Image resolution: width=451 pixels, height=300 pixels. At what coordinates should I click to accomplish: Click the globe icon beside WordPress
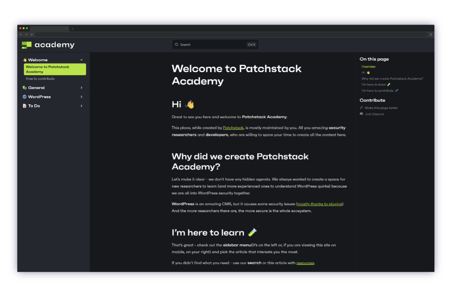[24, 97]
